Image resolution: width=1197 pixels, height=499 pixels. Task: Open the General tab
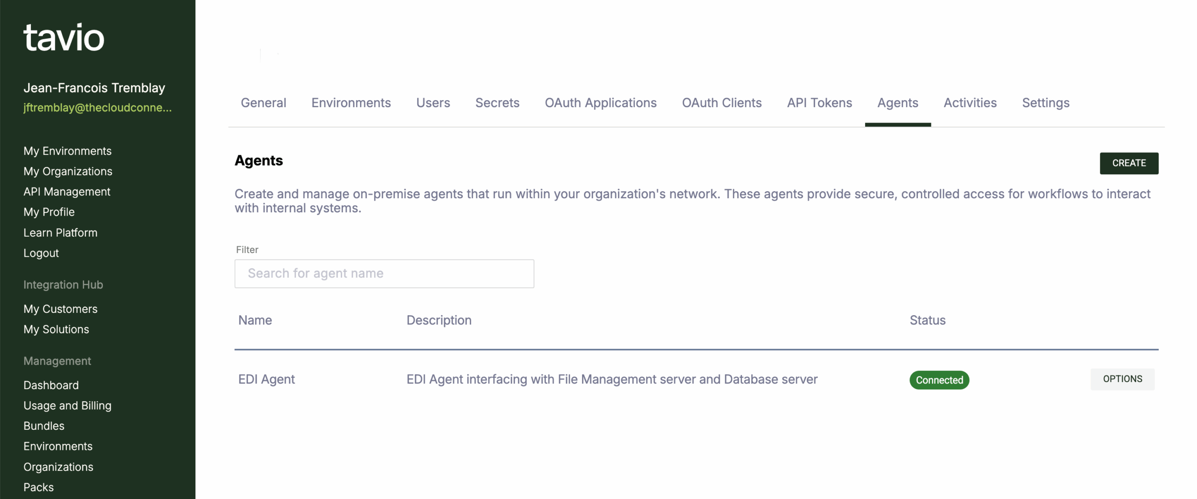pos(263,103)
